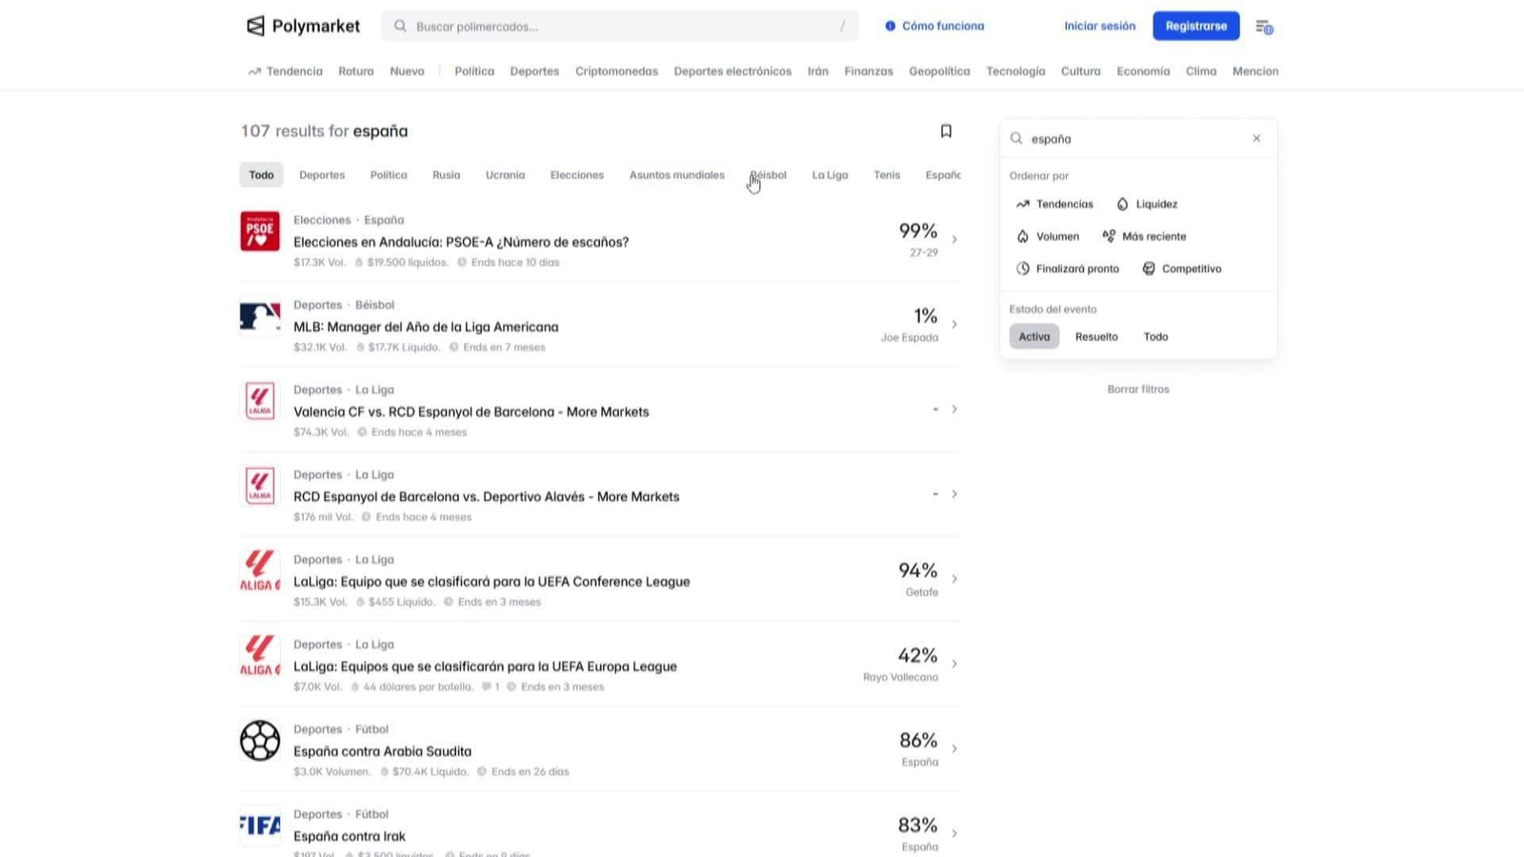Expand UEFA Conference League market chevron
The height and width of the screenshot is (857, 1524).
pos(954,579)
